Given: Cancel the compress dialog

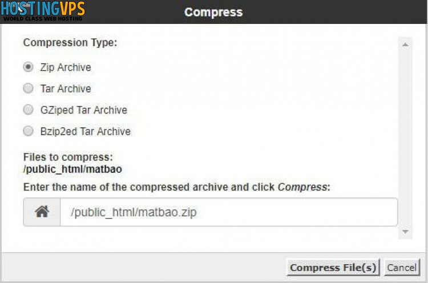Looking at the screenshot, I should (402, 268).
